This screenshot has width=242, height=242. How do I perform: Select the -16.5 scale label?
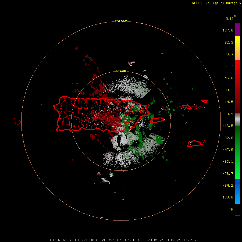point(228,126)
